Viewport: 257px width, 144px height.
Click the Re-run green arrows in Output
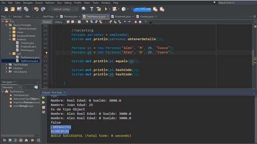click(43, 98)
